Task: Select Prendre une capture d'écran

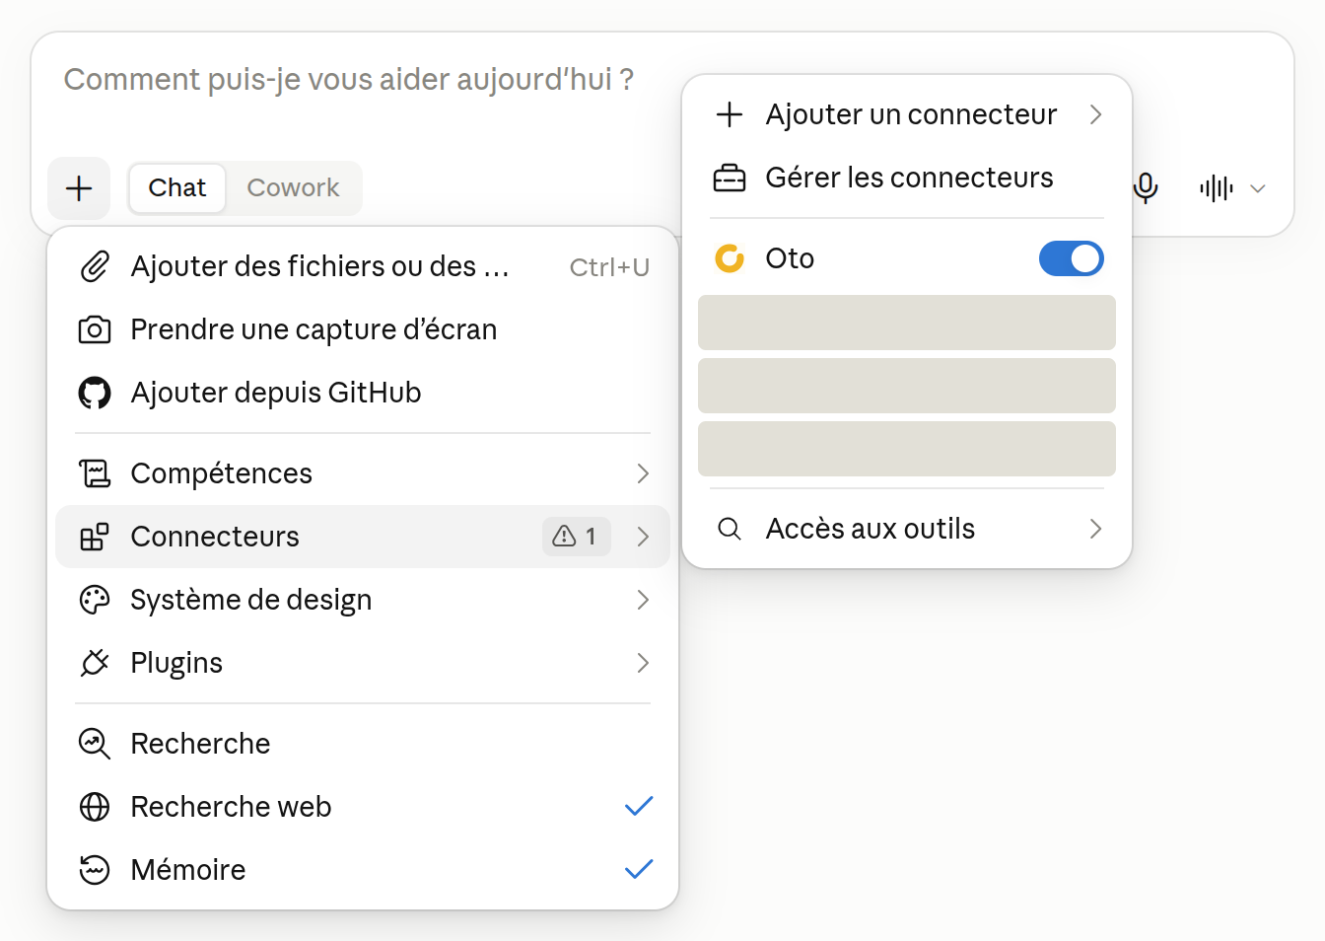Action: coord(363,329)
